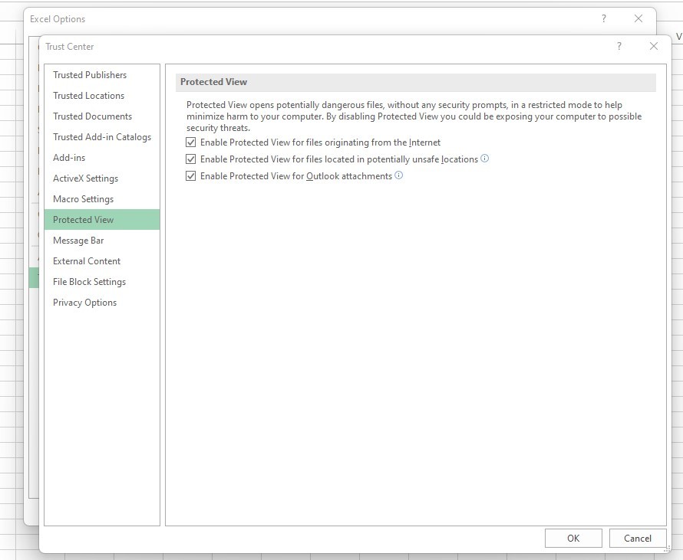Open Trusted Locations section
Viewport: 683px width, 560px height.
102,96
